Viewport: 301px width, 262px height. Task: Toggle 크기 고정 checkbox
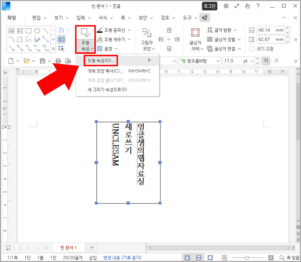[252, 49]
